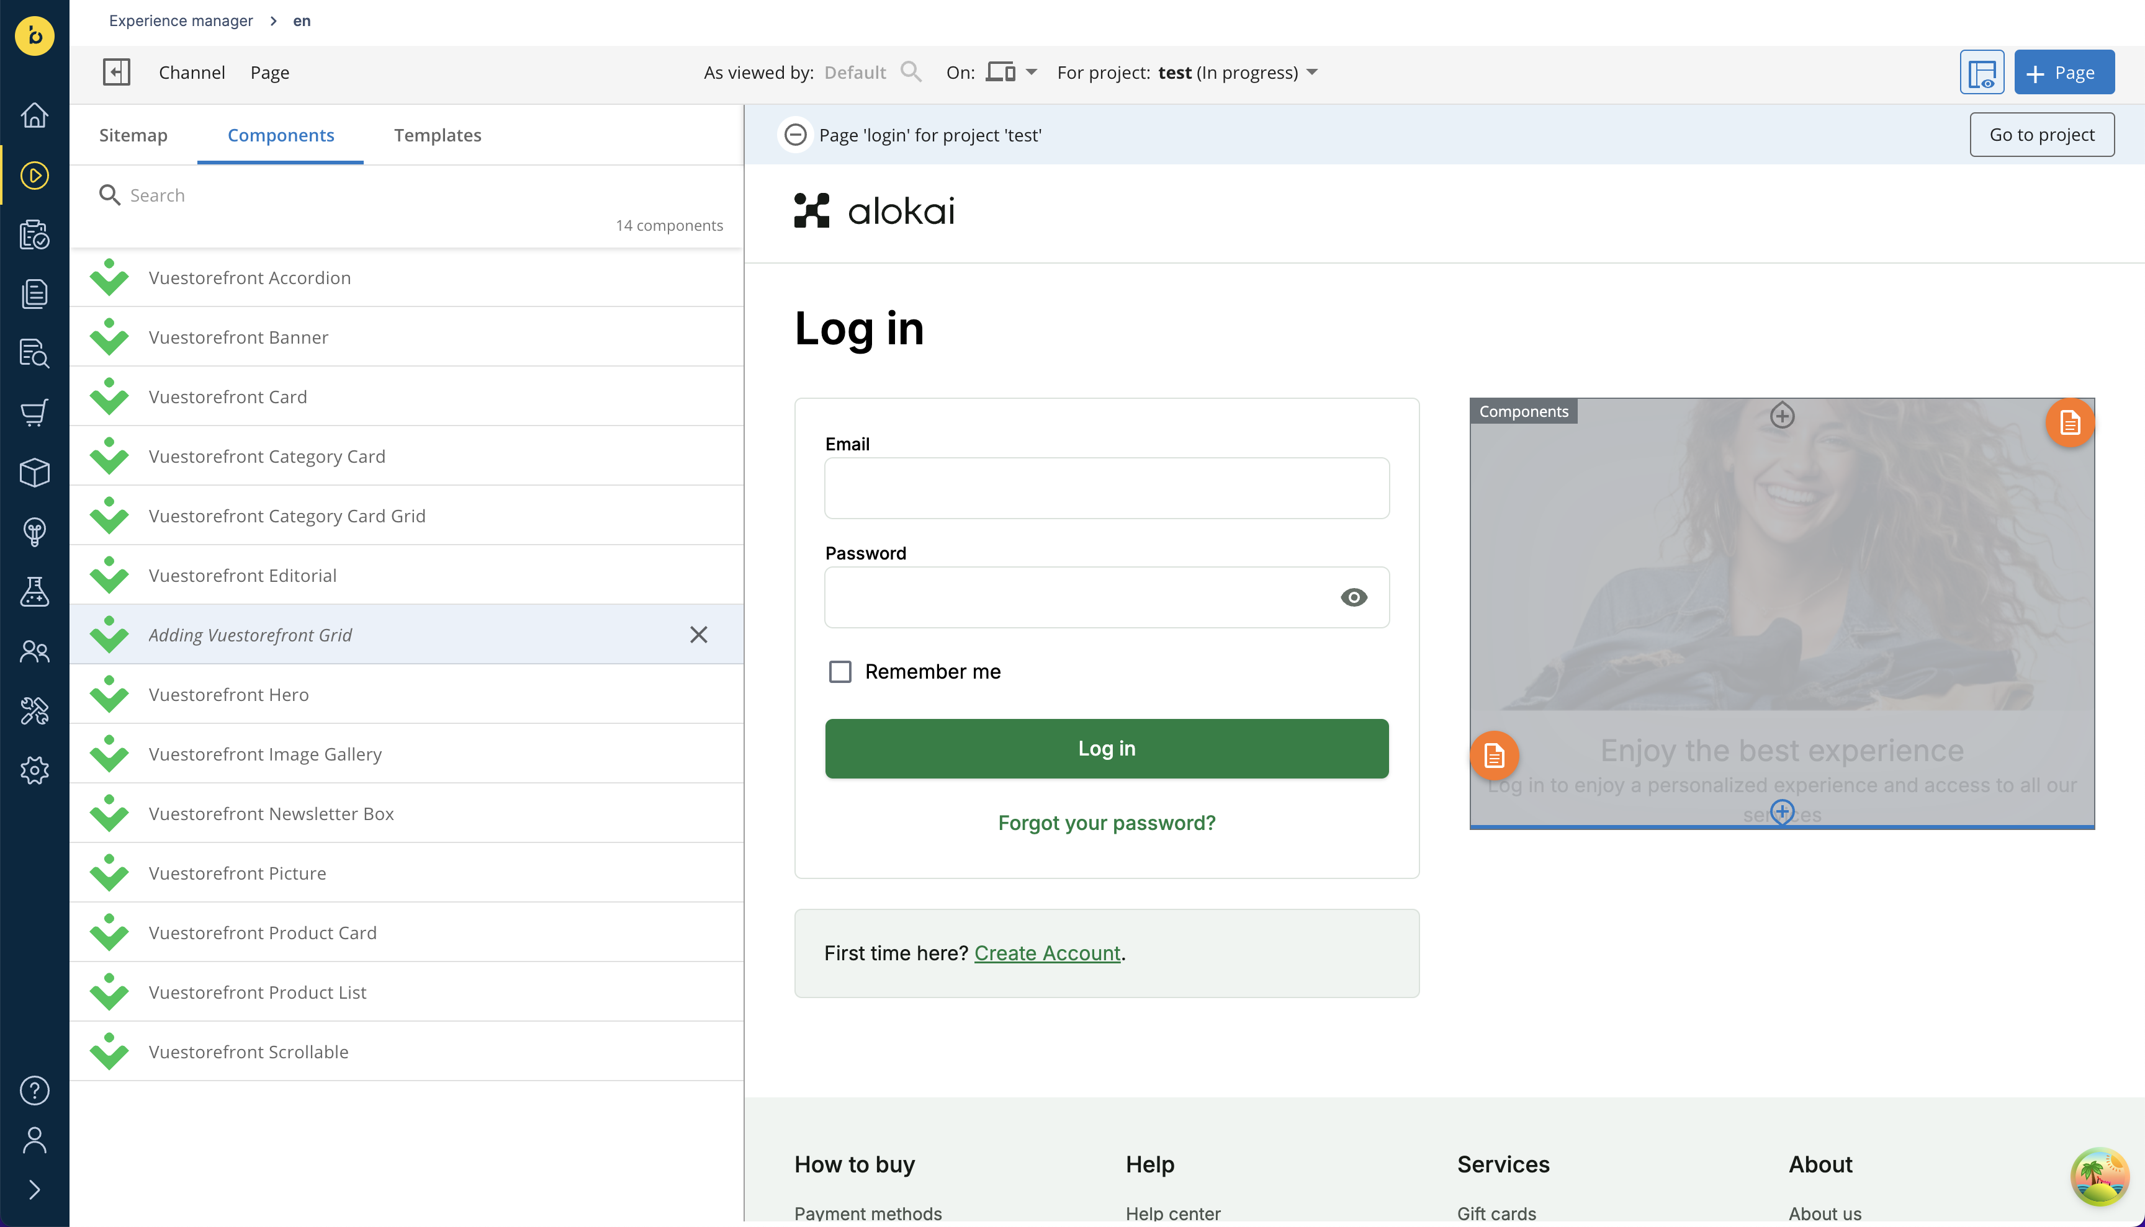Open the settings gear in sidebar
Screen dimensions: 2145x1227
[35, 770]
